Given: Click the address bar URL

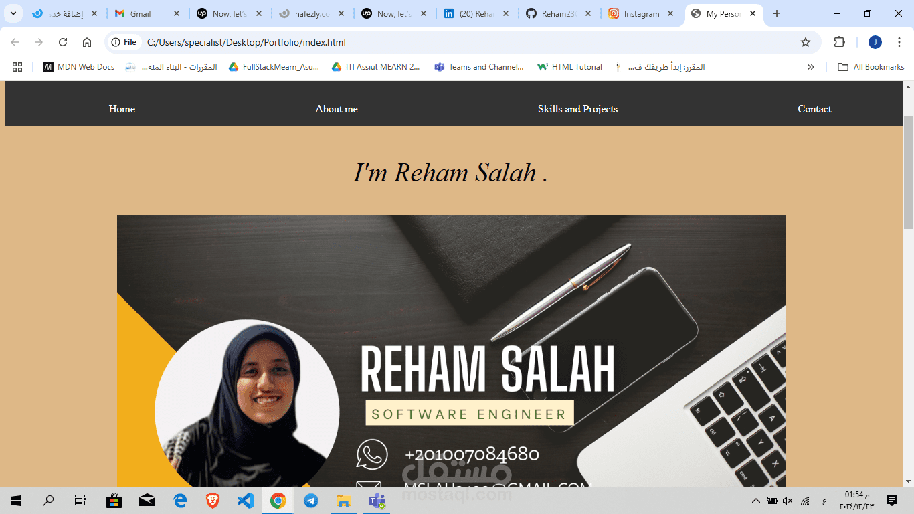Looking at the screenshot, I should click(x=246, y=42).
